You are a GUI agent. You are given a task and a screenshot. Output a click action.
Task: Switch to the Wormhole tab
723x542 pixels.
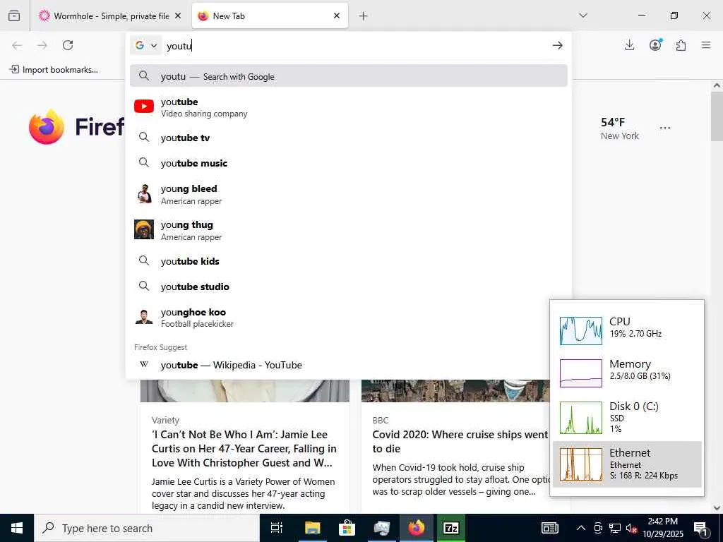pyautogui.click(x=111, y=16)
